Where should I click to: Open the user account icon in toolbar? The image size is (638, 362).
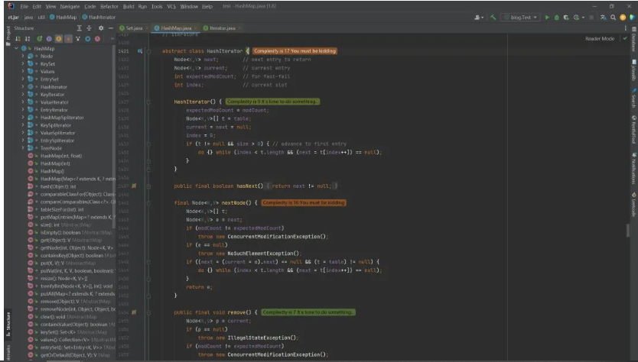click(477, 18)
